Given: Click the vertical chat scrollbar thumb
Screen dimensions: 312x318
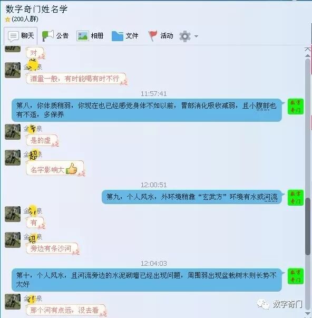Looking at the screenshot, I should point(308,226).
